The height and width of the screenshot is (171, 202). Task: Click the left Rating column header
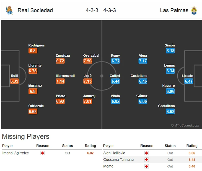coord(90,146)
